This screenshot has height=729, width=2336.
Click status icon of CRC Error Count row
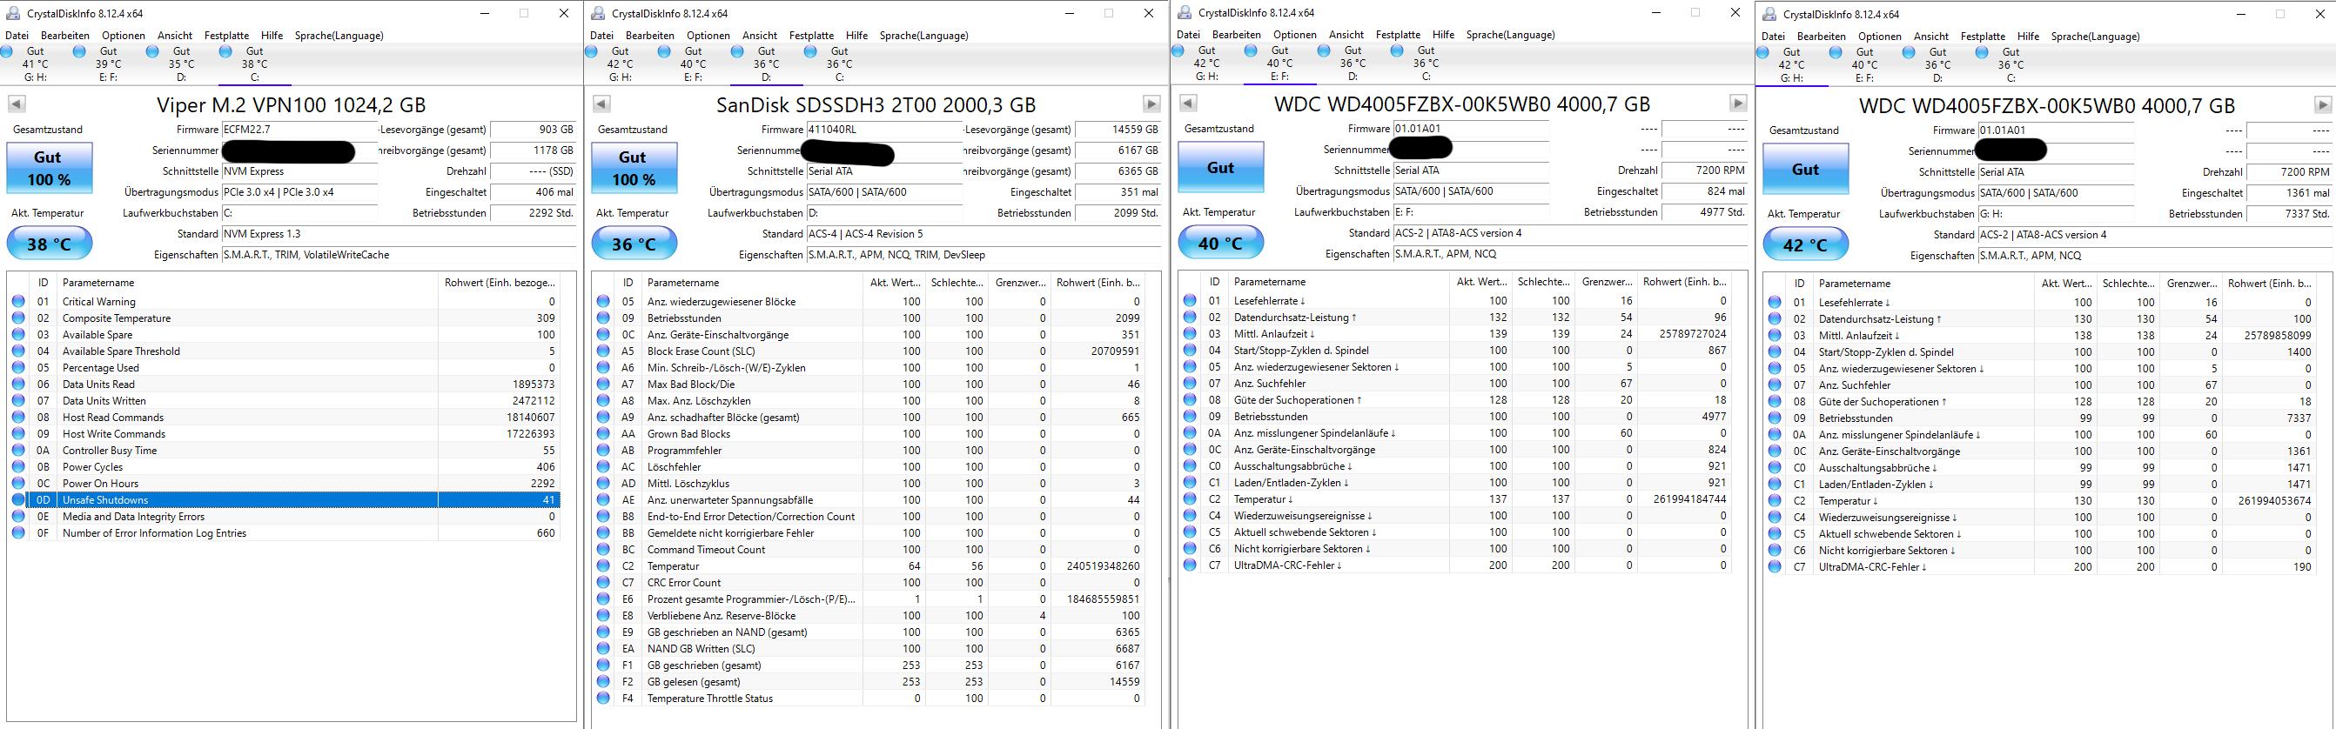coord(603,582)
